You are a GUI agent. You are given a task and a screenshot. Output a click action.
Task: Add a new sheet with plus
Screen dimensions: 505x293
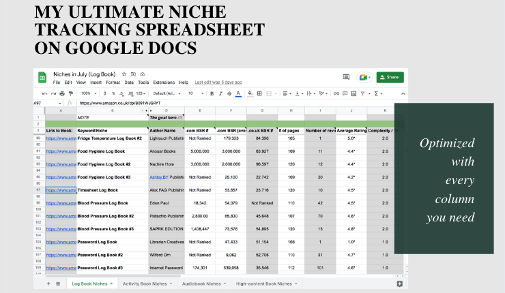pos(48,283)
